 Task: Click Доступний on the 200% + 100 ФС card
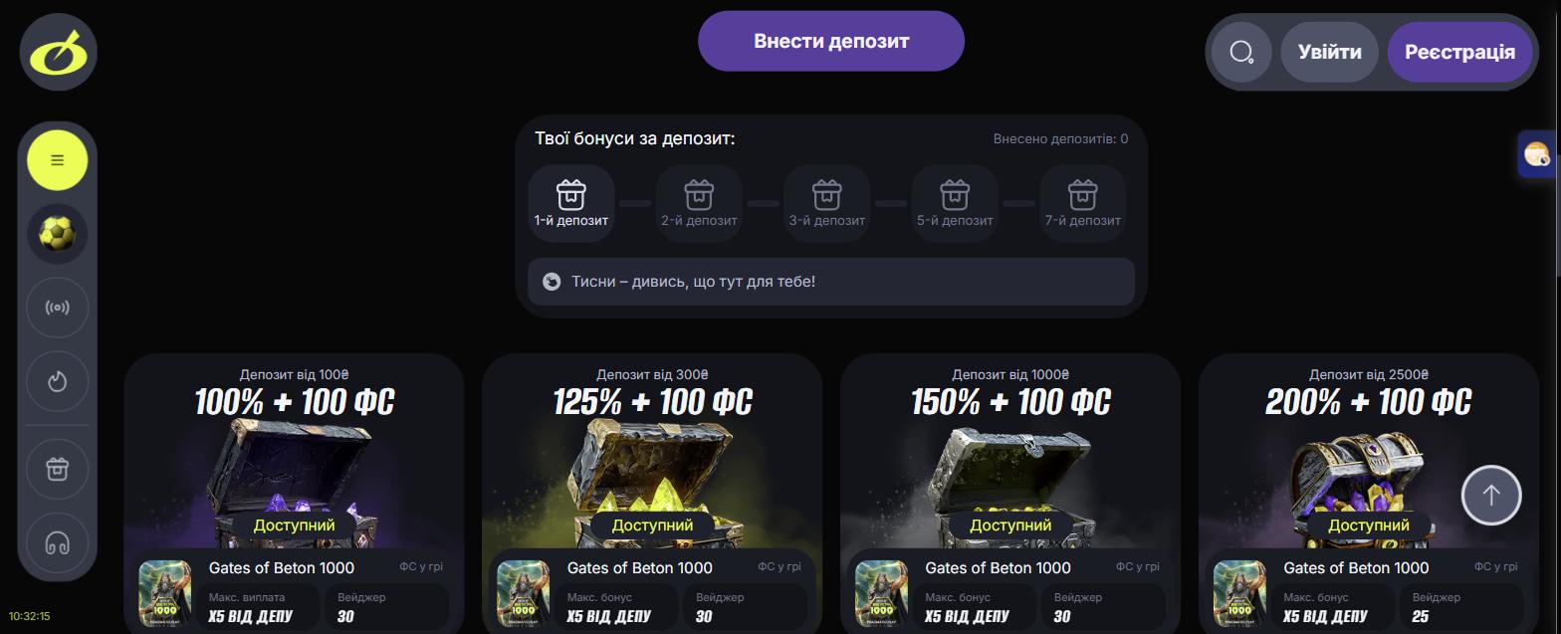[x=1369, y=525]
